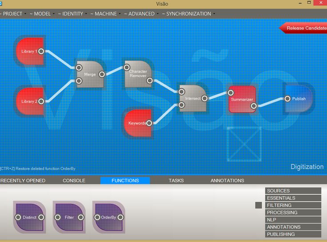The image size is (327, 242).
Task: Click Intersect upper input port
Action: 181,91
